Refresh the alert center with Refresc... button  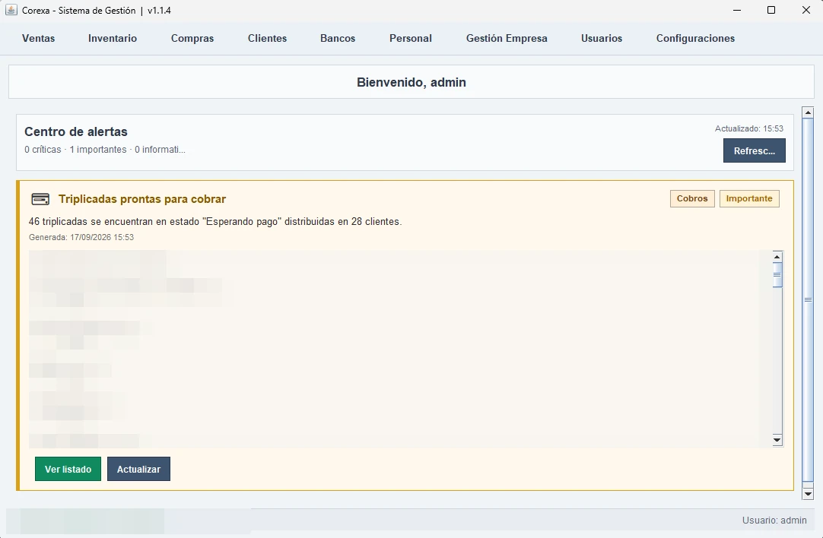point(755,150)
